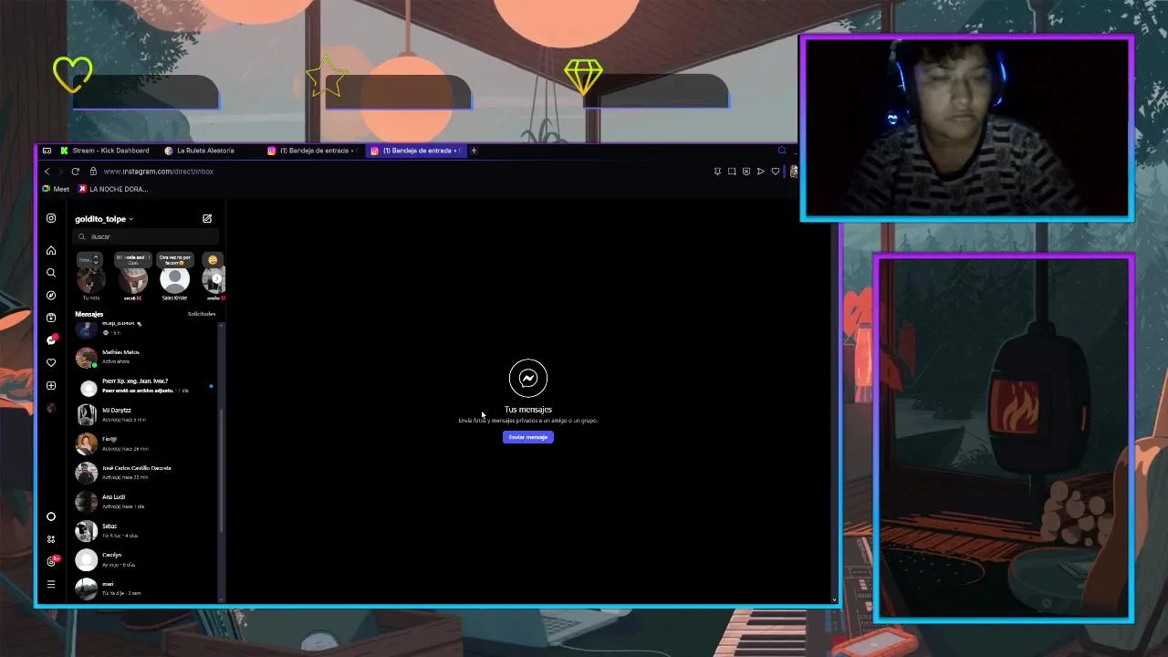Open the workspaces icon left of tabs
1168x657 pixels.
[x=47, y=151]
